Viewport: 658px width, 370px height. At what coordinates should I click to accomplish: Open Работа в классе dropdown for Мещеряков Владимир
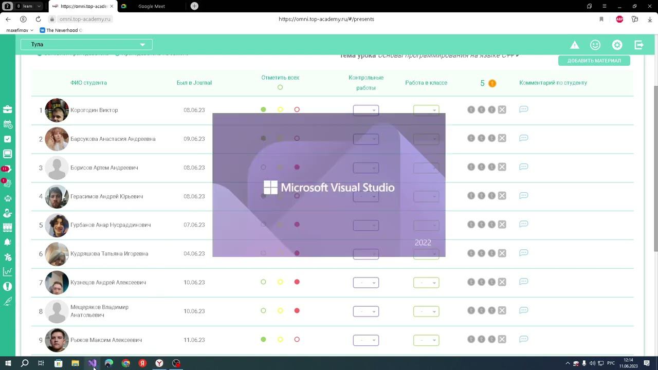click(x=426, y=311)
